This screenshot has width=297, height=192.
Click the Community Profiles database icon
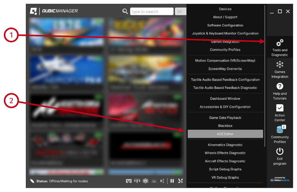pos(280,129)
